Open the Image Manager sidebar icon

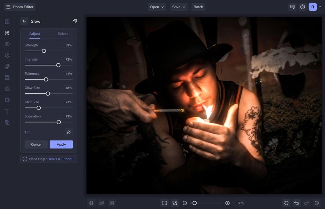7,22
